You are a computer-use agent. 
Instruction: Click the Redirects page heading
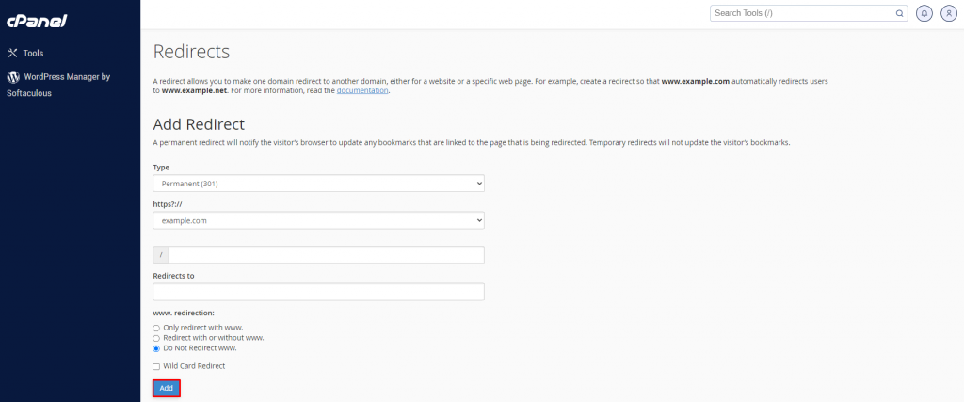click(x=191, y=52)
